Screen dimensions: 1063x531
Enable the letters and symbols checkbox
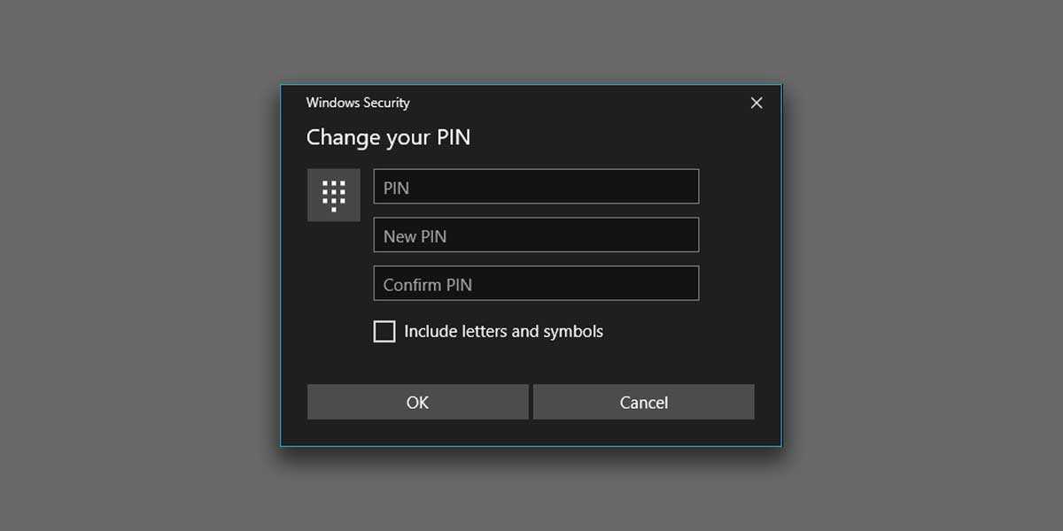click(x=384, y=332)
